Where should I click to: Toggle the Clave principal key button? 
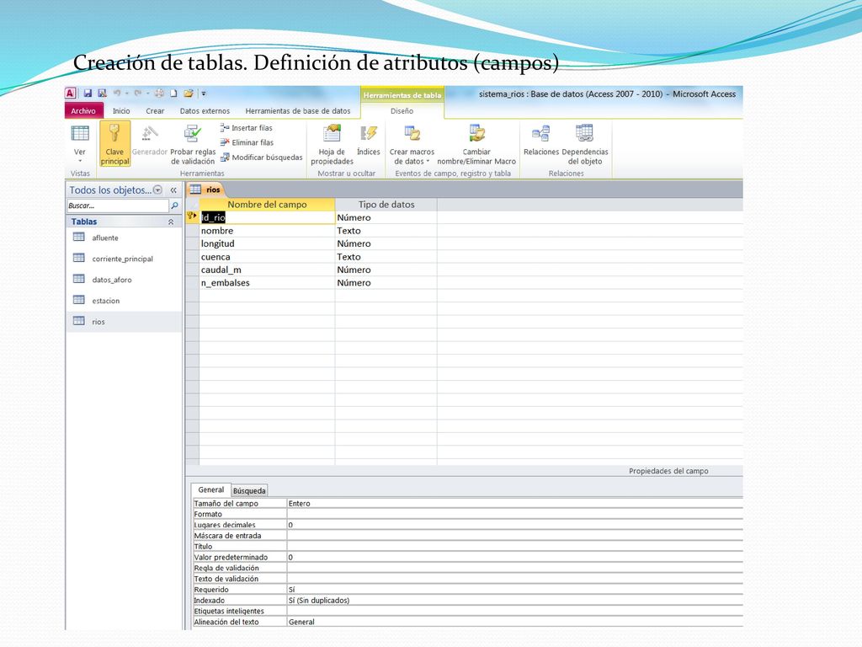point(114,144)
